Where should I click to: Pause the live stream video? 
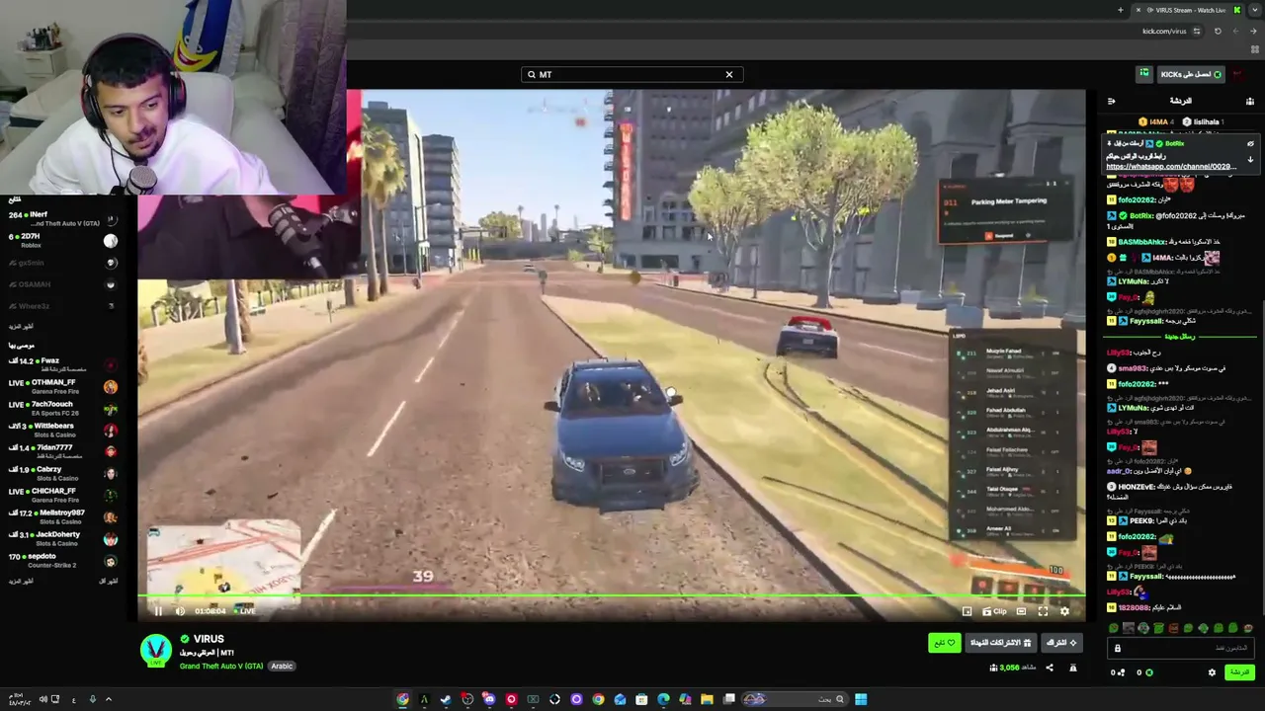(158, 611)
